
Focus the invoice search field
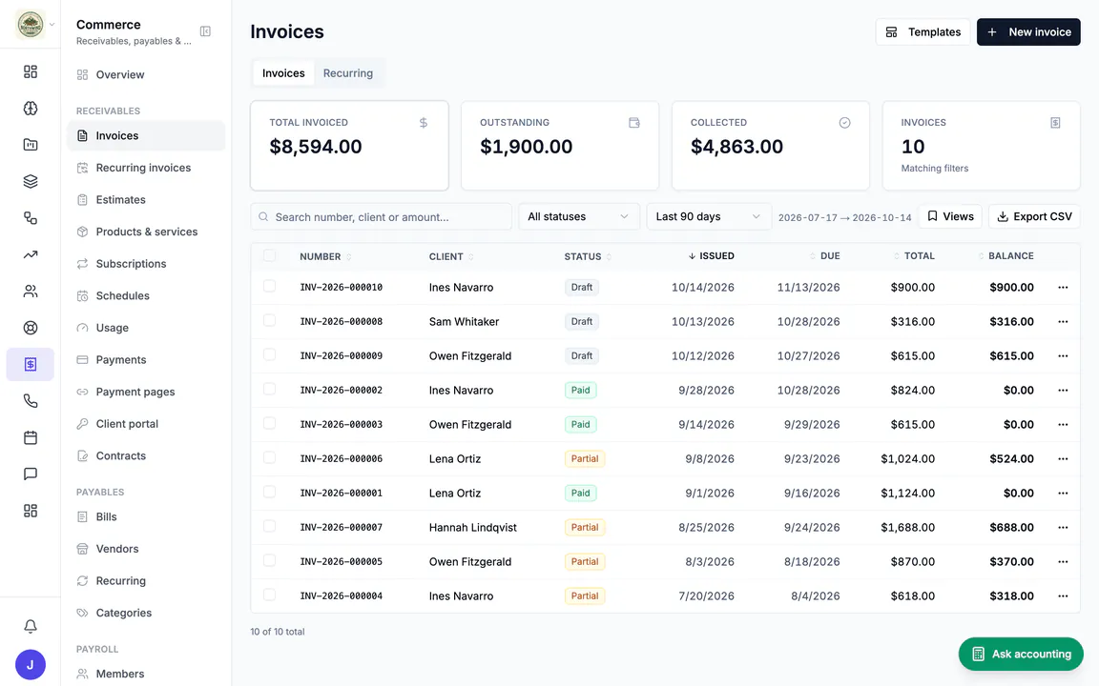[381, 217]
